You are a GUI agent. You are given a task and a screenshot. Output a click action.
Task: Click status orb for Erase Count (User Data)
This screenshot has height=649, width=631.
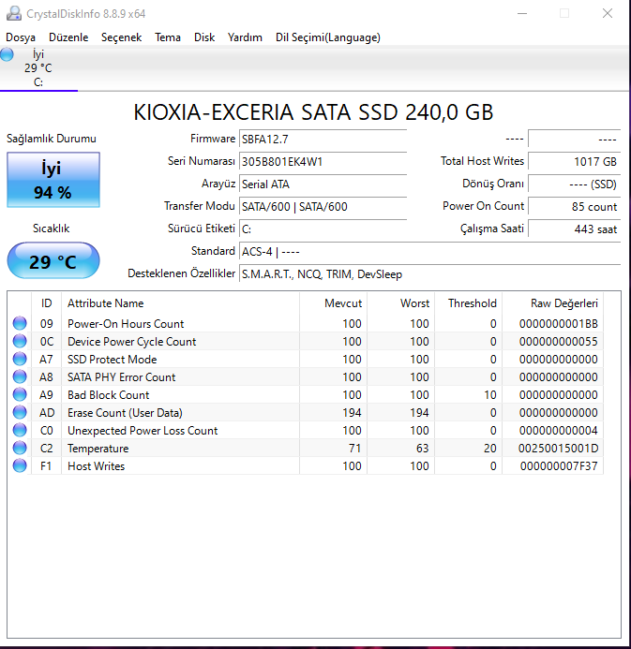[x=20, y=412]
